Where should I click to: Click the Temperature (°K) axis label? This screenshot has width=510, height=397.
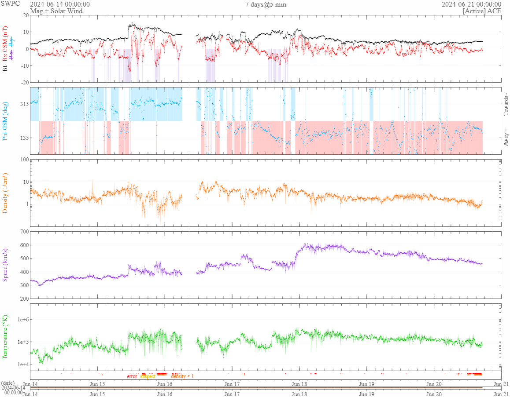[x=5, y=337]
